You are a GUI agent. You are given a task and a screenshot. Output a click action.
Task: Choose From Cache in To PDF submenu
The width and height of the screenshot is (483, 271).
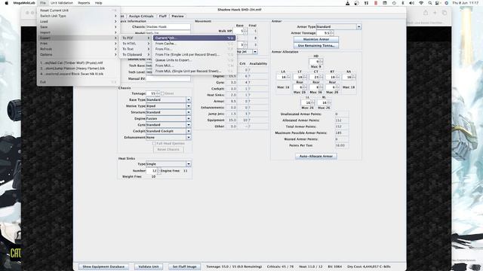[195, 44]
